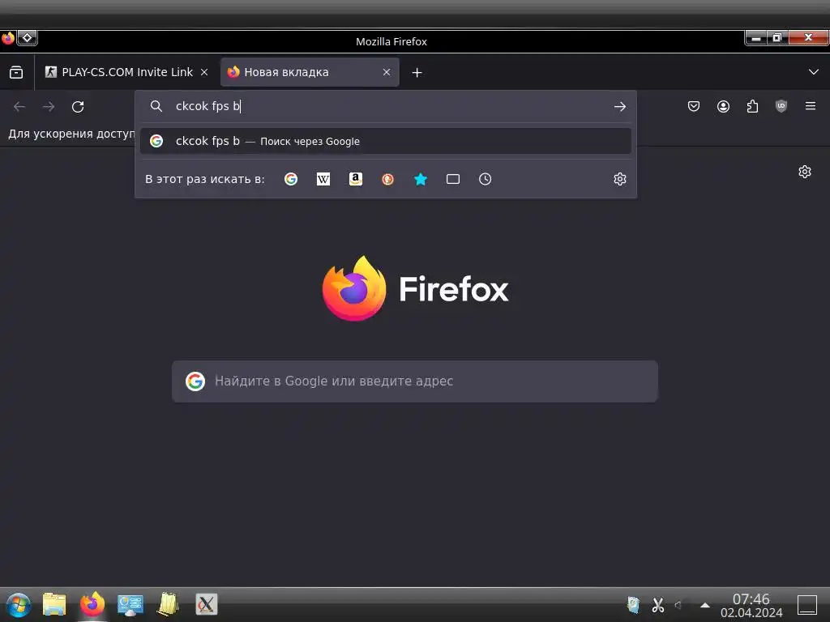This screenshot has width=830, height=622.
Task: Open the Firefox View icon
Action: tap(16, 72)
